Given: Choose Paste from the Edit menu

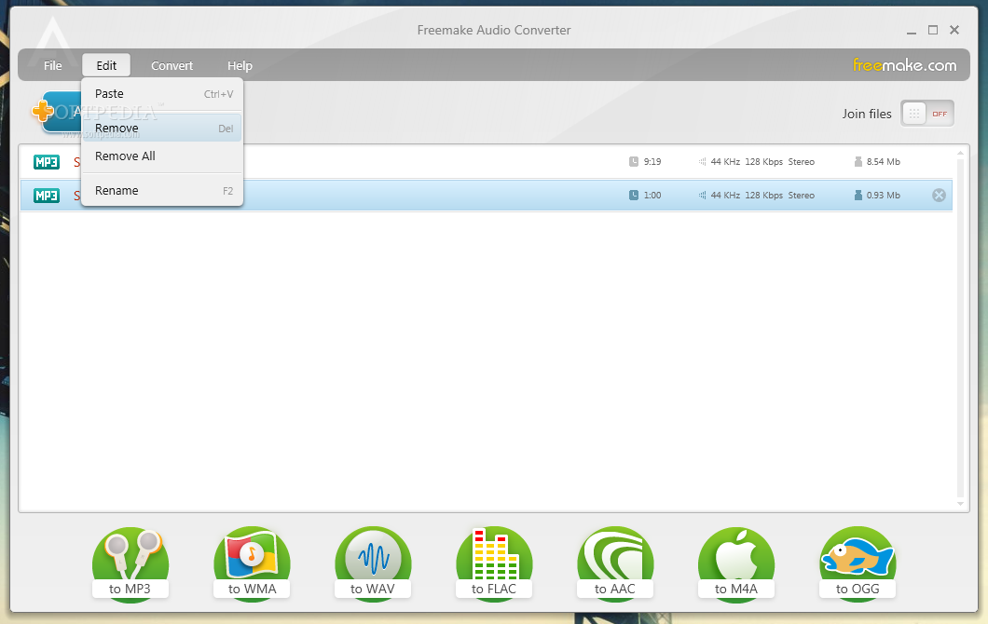Looking at the screenshot, I should point(162,94).
